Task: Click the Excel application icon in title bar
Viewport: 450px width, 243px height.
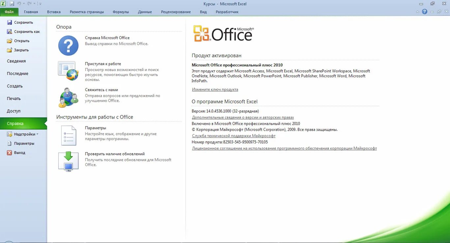Action: pos(3,4)
